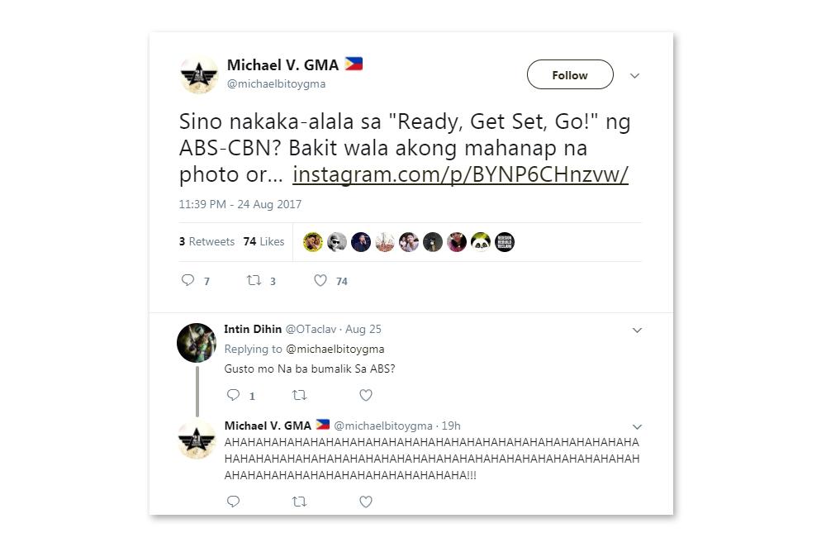
Task: Open @michaelbitoygma handle in header
Action: (276, 83)
